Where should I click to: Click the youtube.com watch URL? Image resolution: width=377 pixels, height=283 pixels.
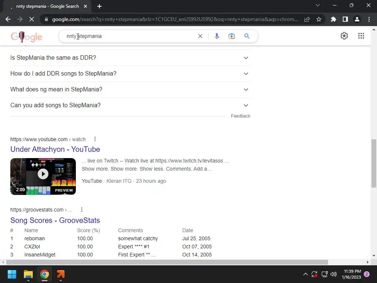(48, 139)
